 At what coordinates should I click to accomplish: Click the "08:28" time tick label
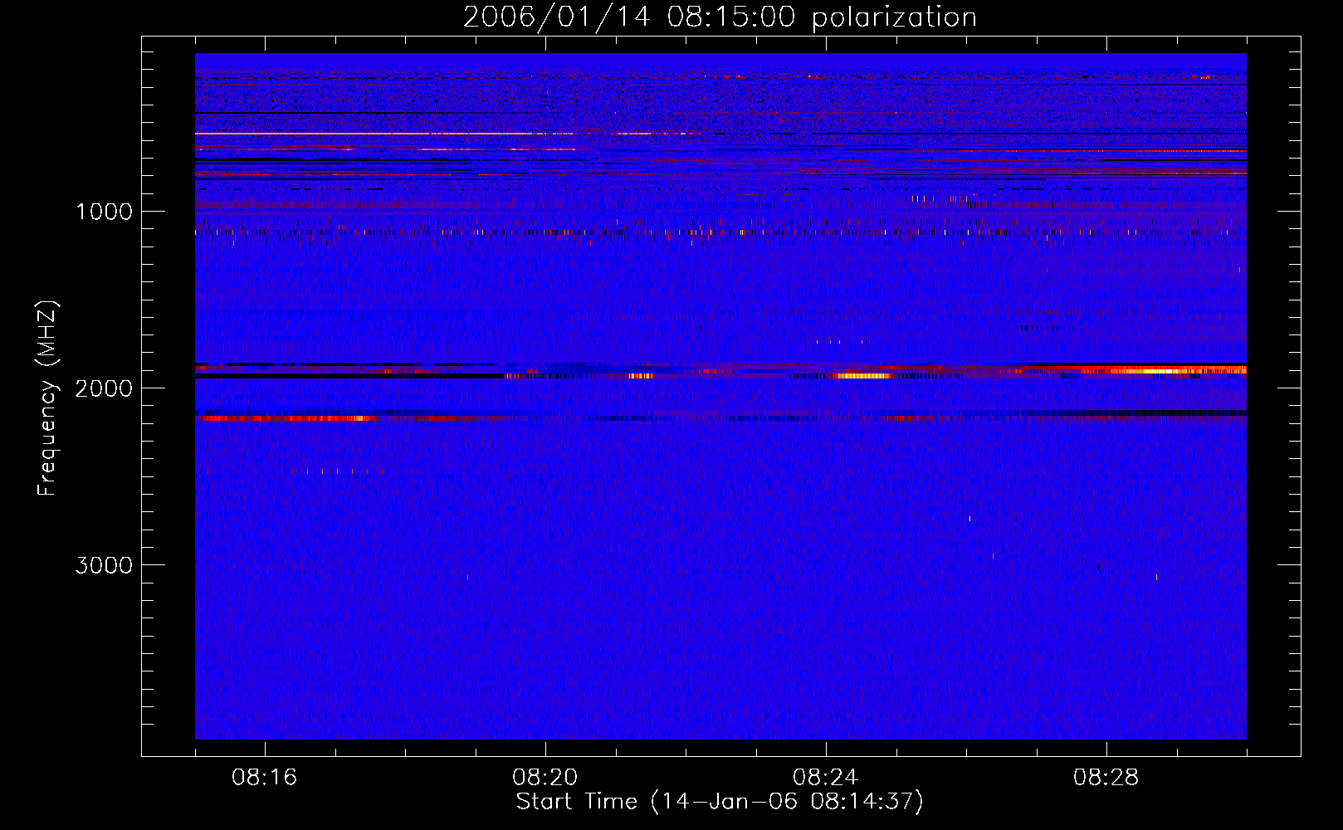point(1106,778)
